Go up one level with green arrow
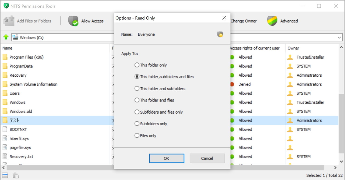Image resolution: width=345 pixels, height=180 pixels. tap(6, 37)
